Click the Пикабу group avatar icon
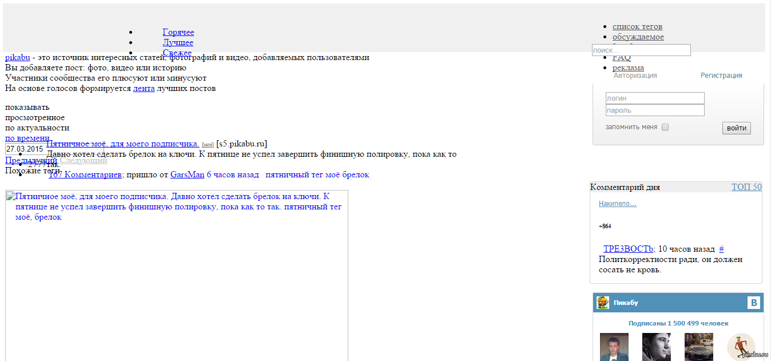Image resolution: width=771 pixels, height=361 pixels. click(x=603, y=303)
